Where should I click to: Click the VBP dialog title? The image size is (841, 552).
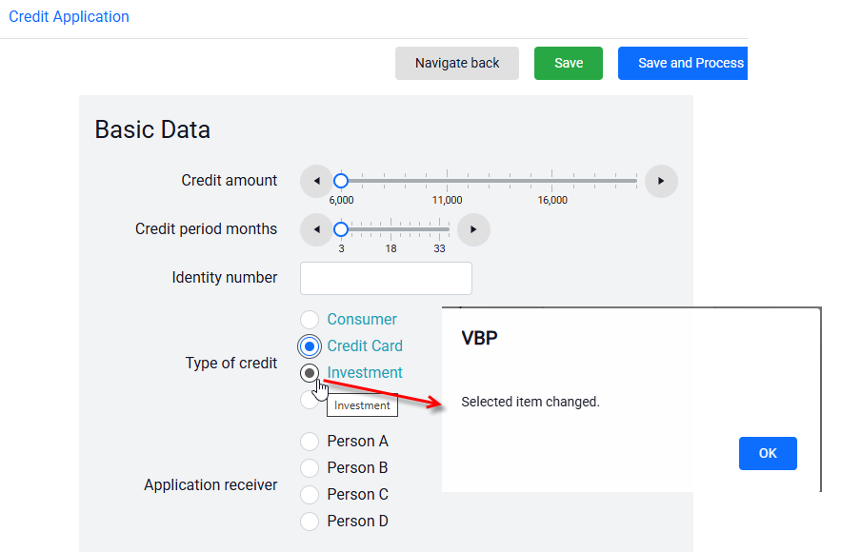click(x=479, y=338)
